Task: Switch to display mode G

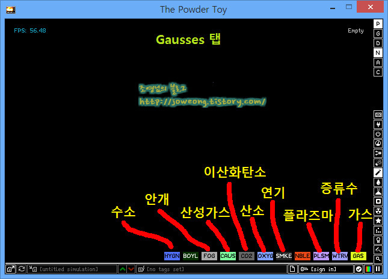Action: [378, 34]
